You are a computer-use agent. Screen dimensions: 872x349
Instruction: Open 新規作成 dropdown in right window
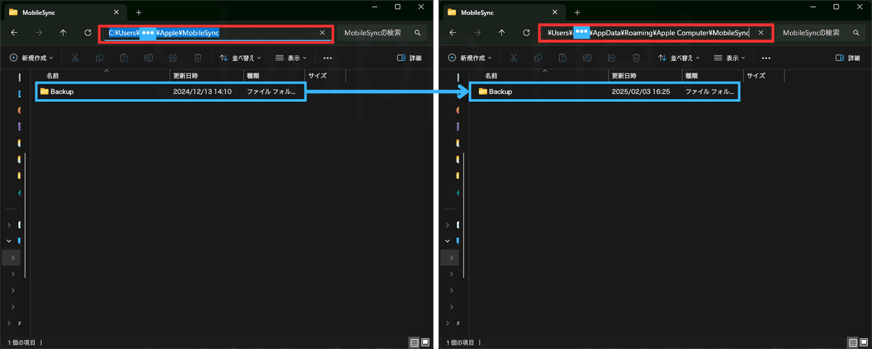(470, 58)
